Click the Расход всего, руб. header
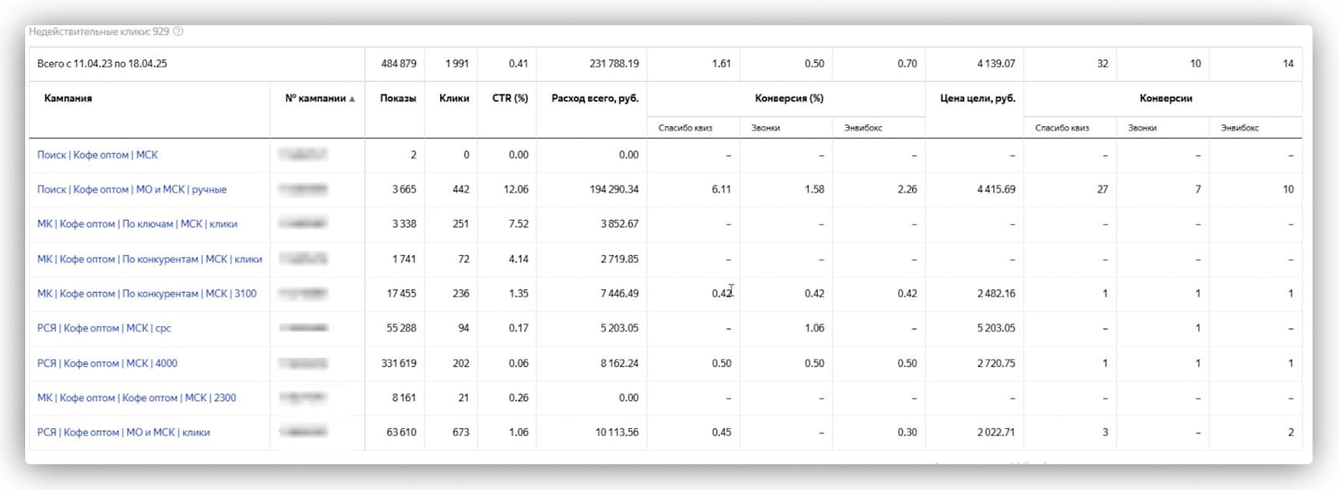The height and width of the screenshot is (490, 1339). click(x=595, y=98)
